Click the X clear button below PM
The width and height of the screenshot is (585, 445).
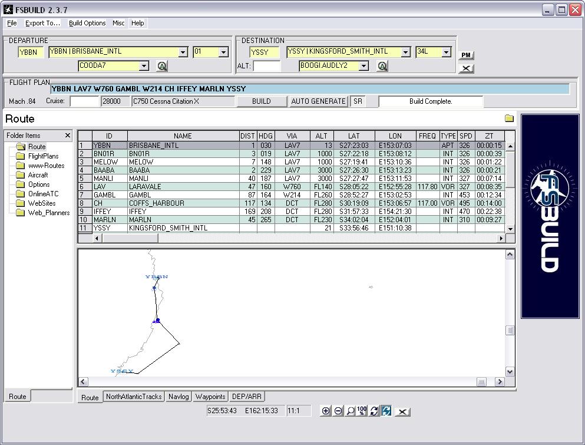[465, 68]
